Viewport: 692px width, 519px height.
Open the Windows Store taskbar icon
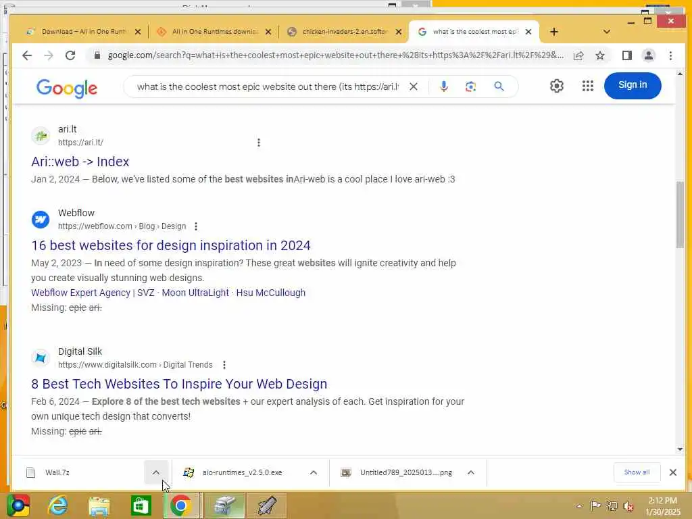[141, 505]
